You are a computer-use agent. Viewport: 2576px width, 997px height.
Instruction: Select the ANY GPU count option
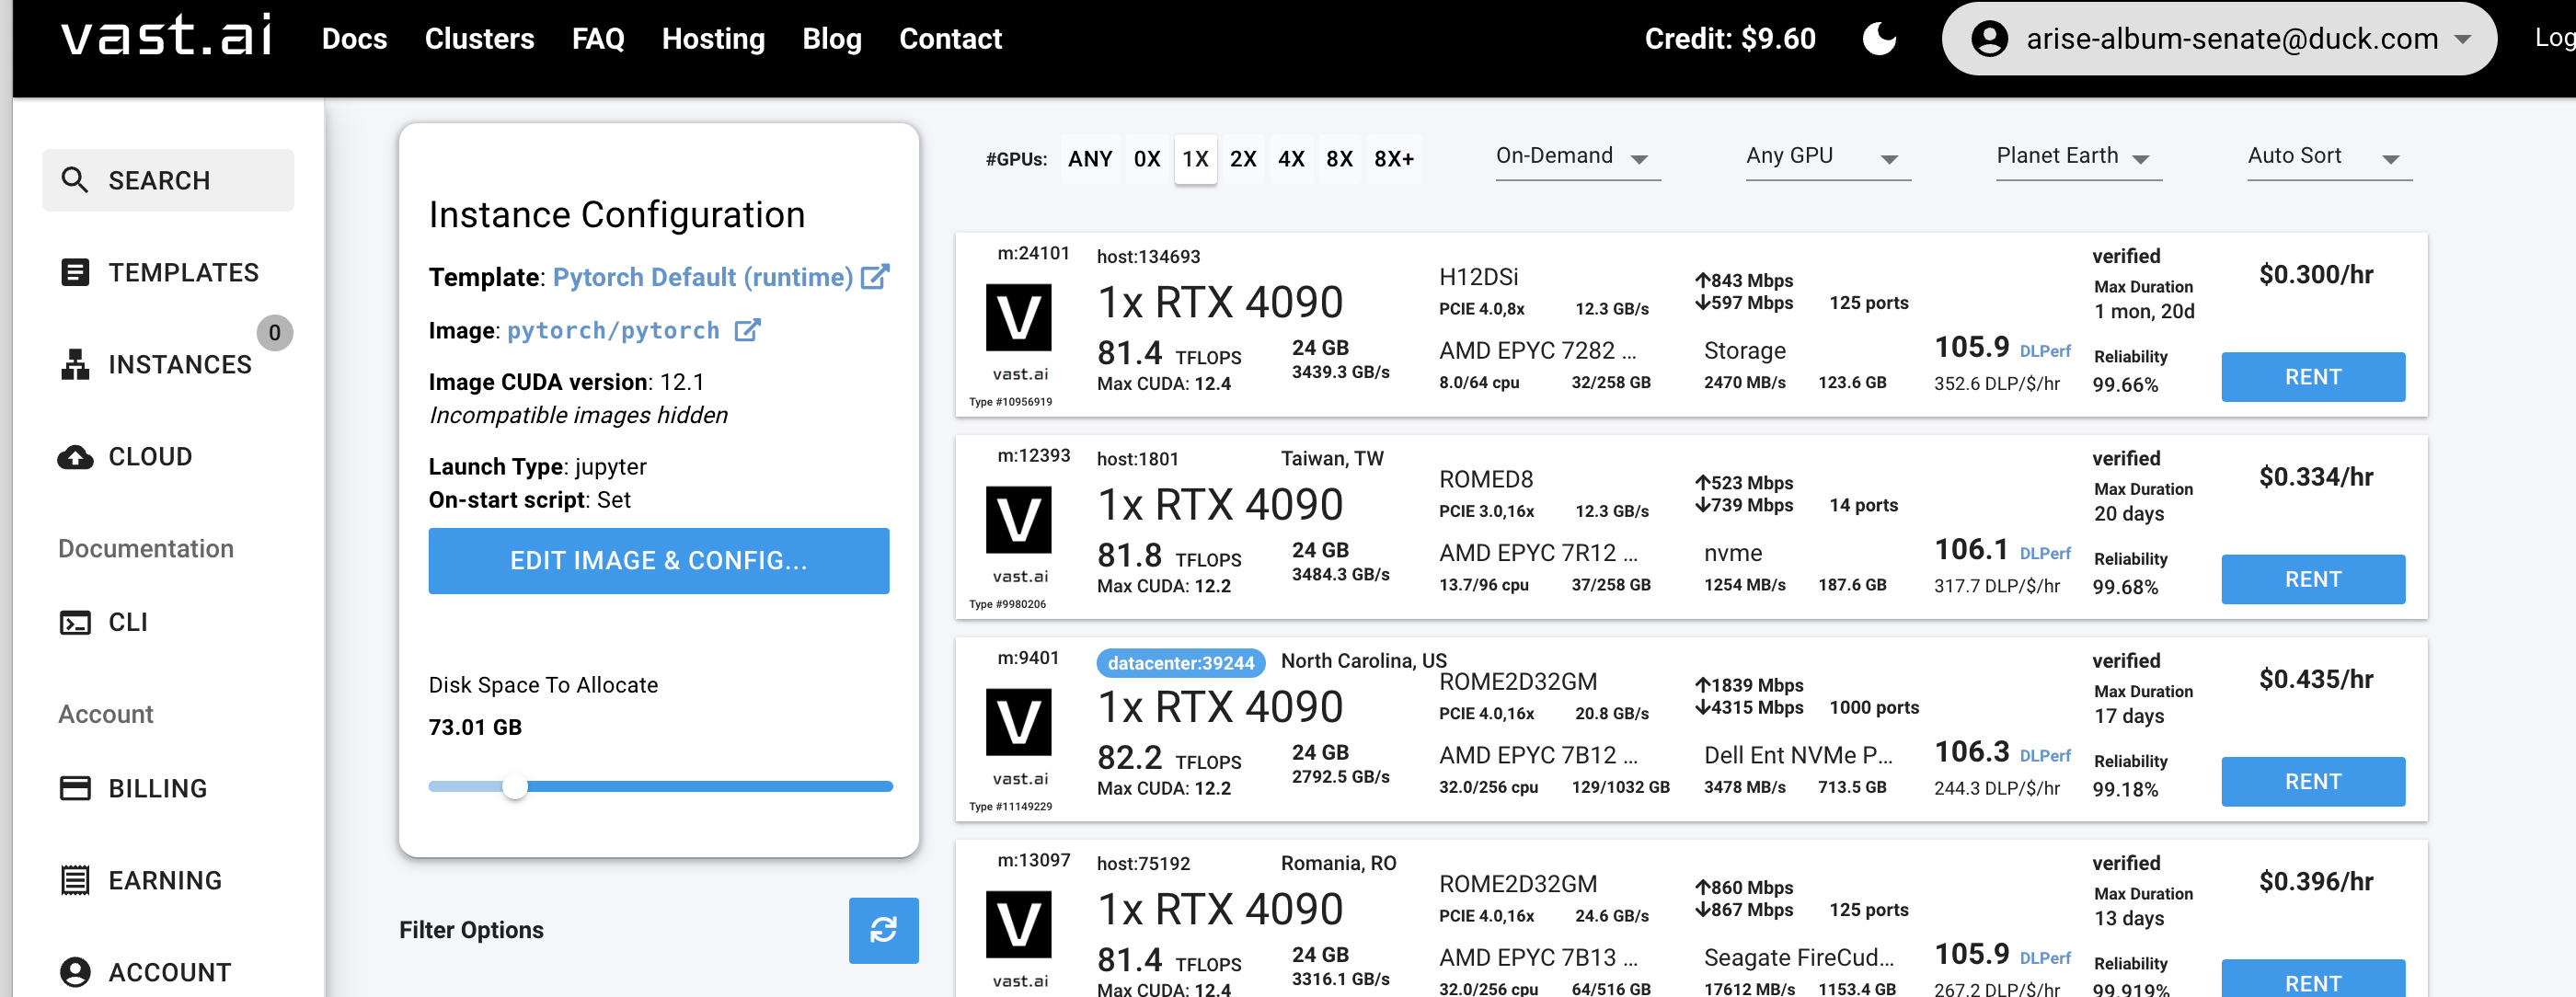click(x=1089, y=159)
